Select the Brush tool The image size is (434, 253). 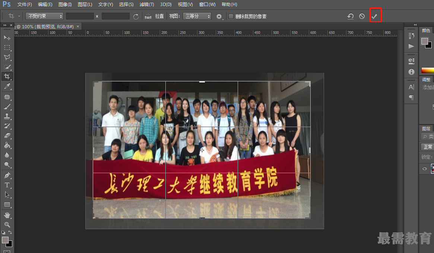point(7,107)
